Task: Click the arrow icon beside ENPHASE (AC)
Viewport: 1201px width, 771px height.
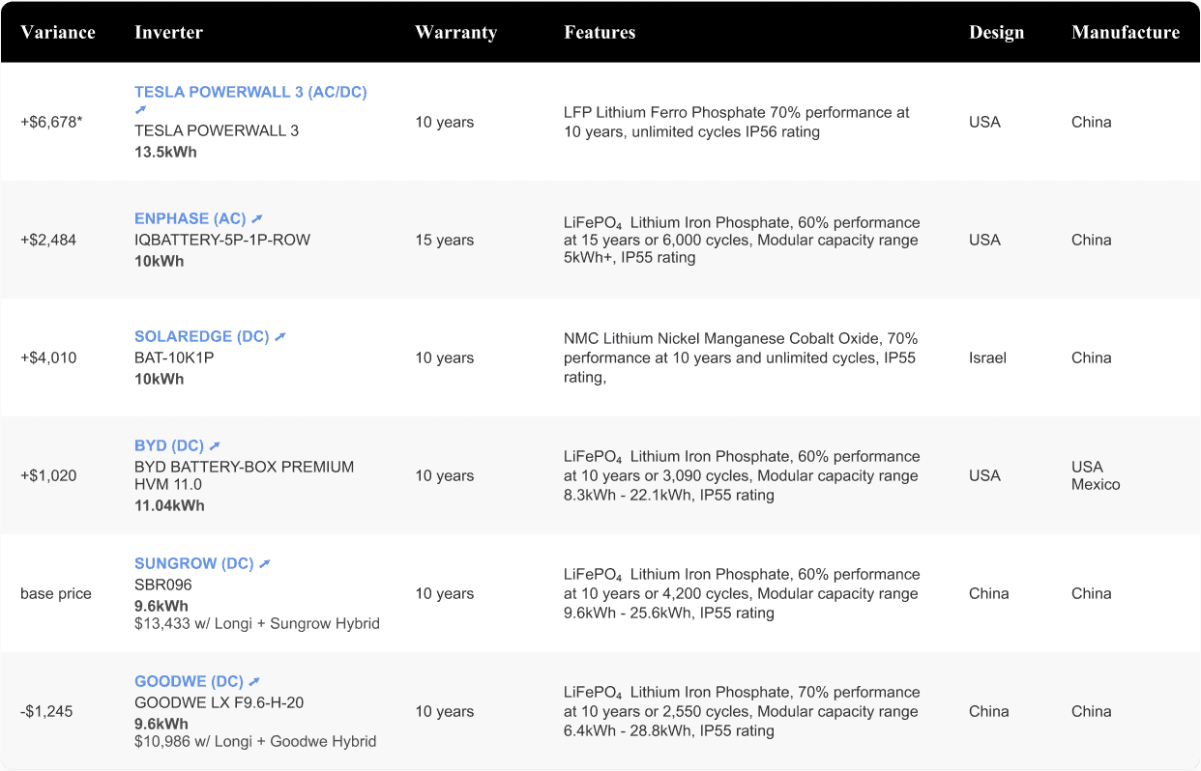Action: coord(257,219)
